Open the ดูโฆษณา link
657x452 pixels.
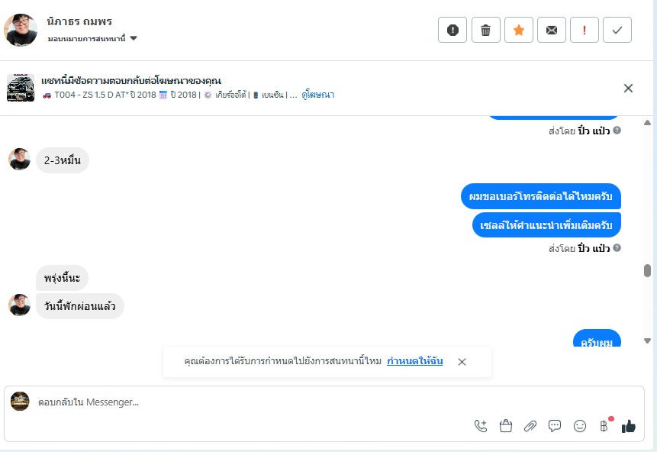tap(318, 95)
